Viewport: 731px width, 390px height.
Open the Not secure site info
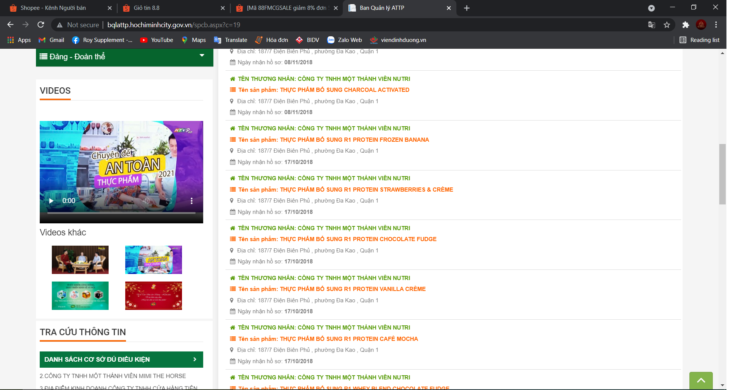[x=78, y=25]
